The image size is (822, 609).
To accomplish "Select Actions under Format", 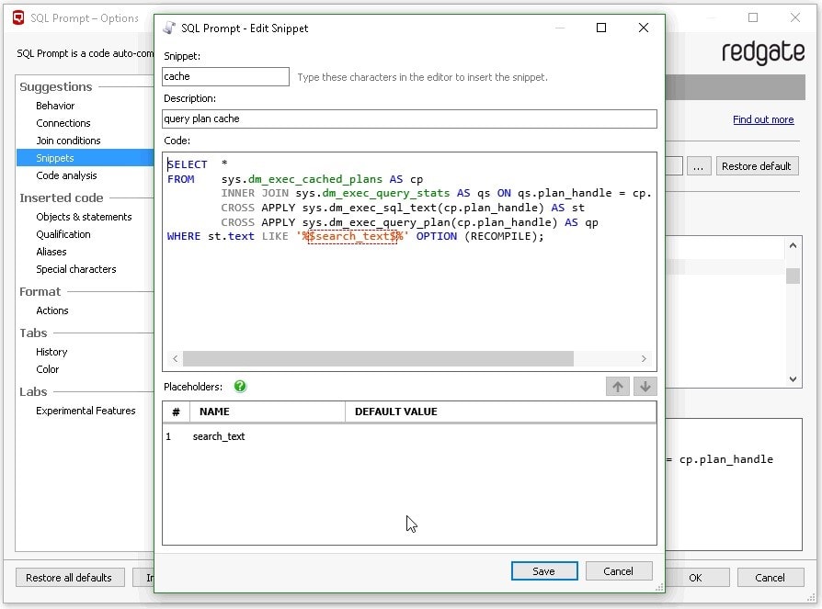I will pos(51,310).
